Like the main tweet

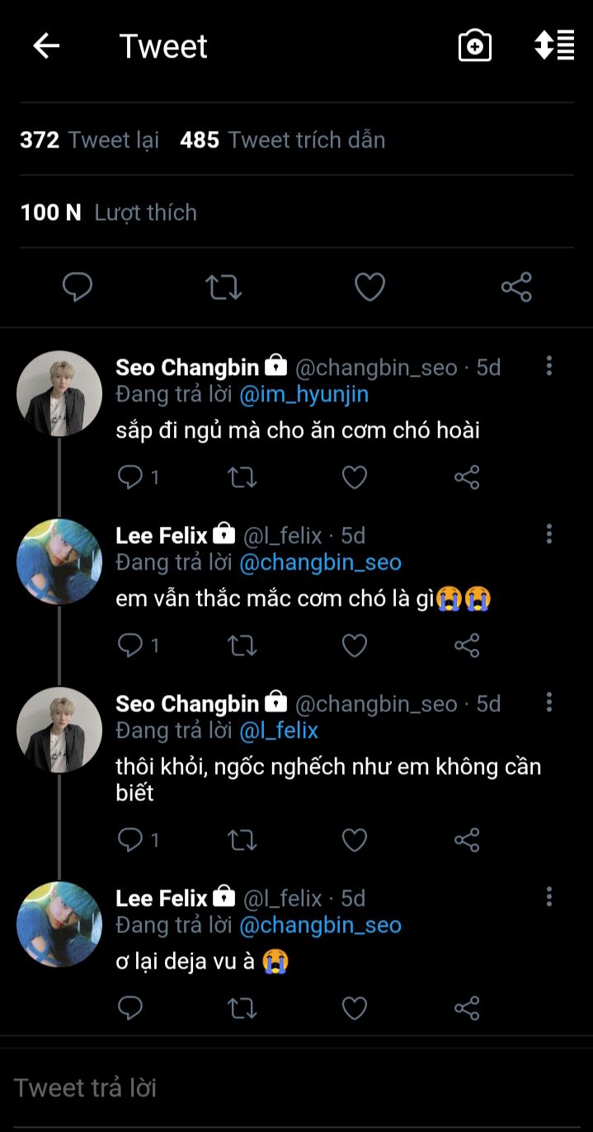tap(369, 287)
